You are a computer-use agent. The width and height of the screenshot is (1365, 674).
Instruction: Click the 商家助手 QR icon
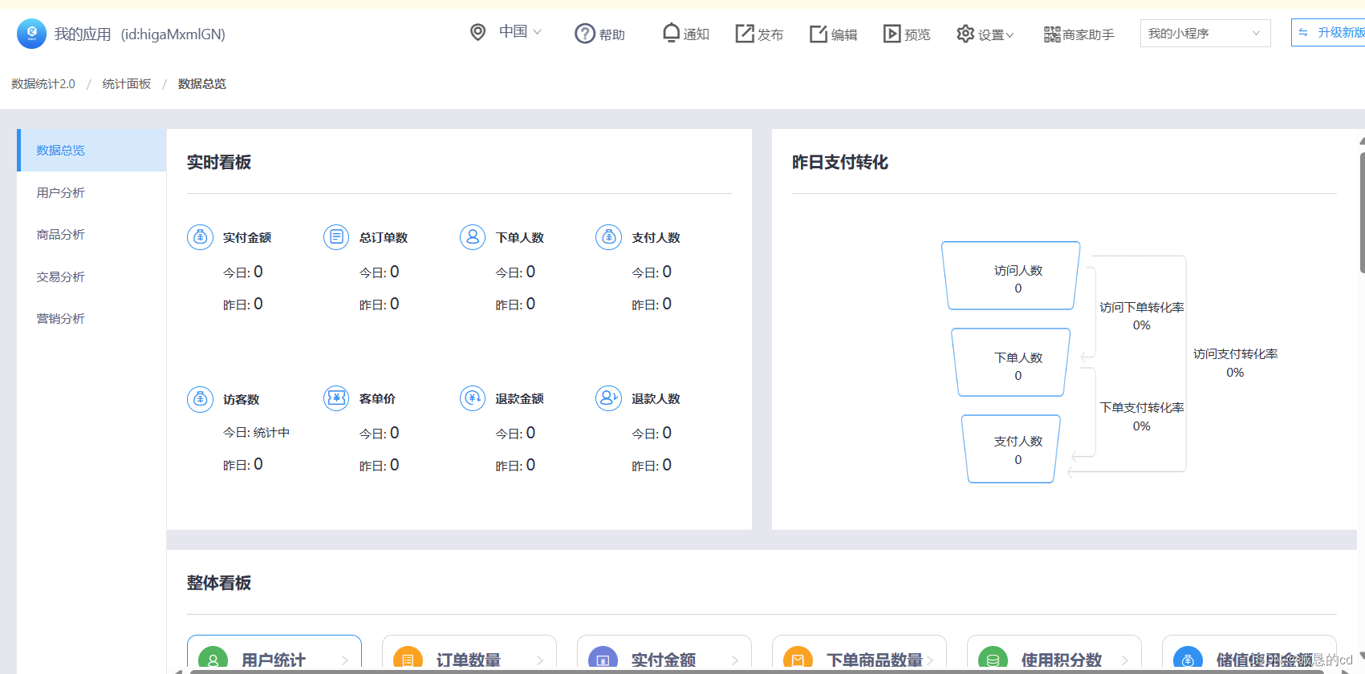click(x=1052, y=34)
